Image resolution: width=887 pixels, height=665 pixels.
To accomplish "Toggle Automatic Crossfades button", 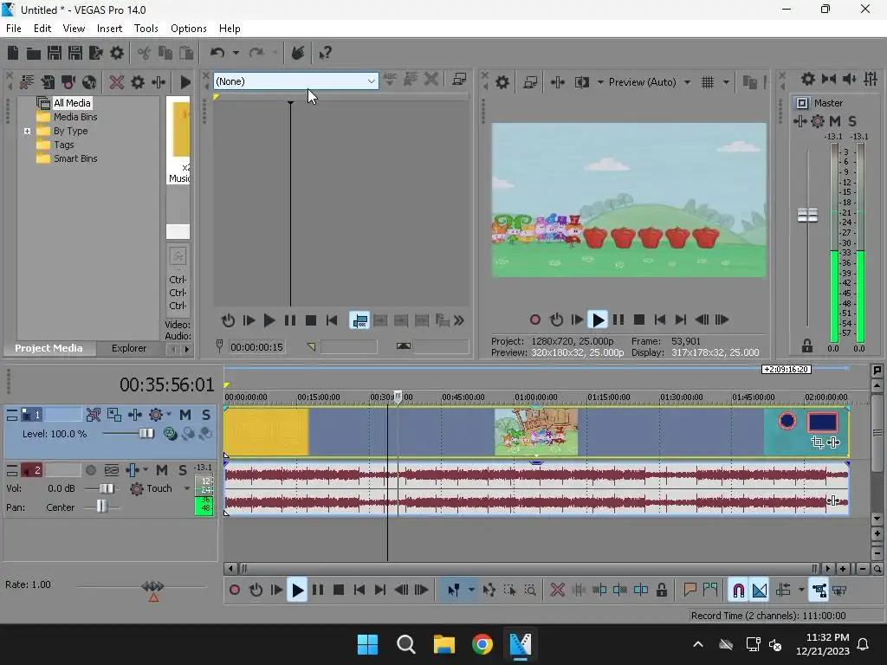I will tap(760, 591).
